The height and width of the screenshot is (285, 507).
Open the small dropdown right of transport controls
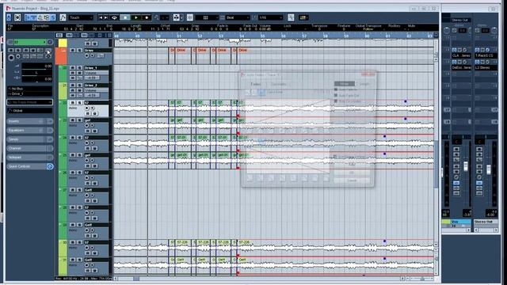point(165,17)
